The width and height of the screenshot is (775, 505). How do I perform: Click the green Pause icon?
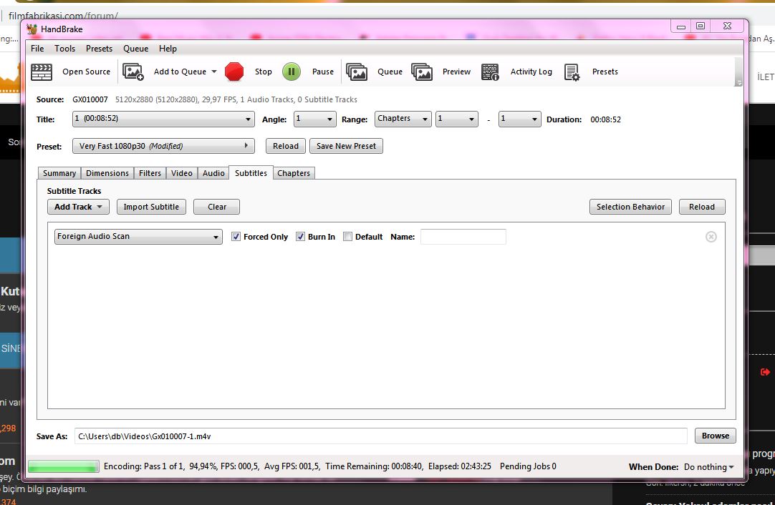(292, 72)
